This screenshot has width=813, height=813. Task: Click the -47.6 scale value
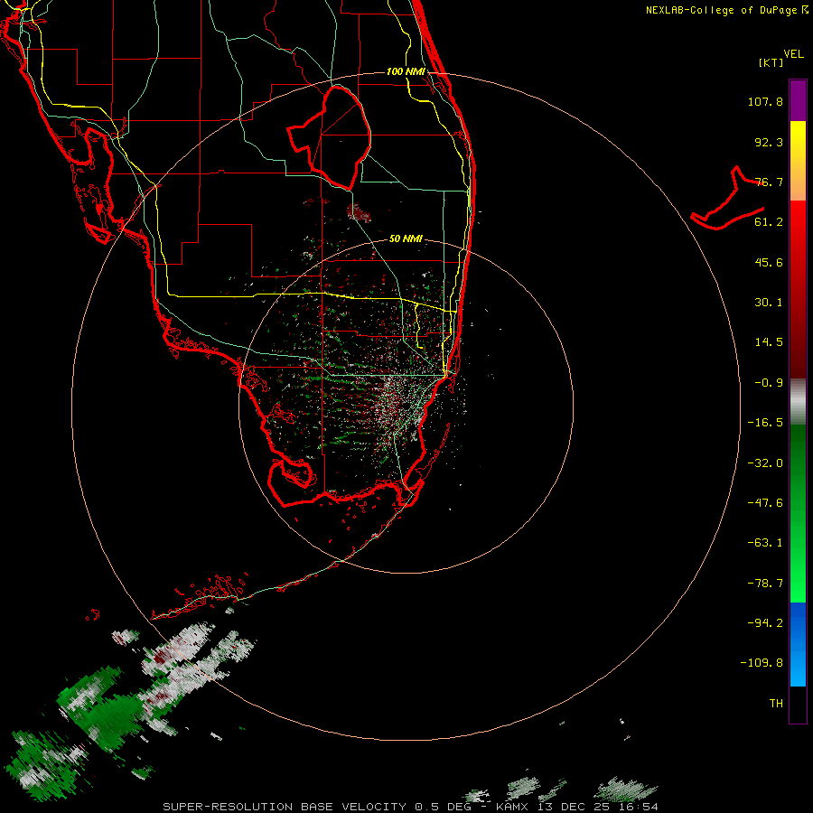pyautogui.click(x=765, y=503)
